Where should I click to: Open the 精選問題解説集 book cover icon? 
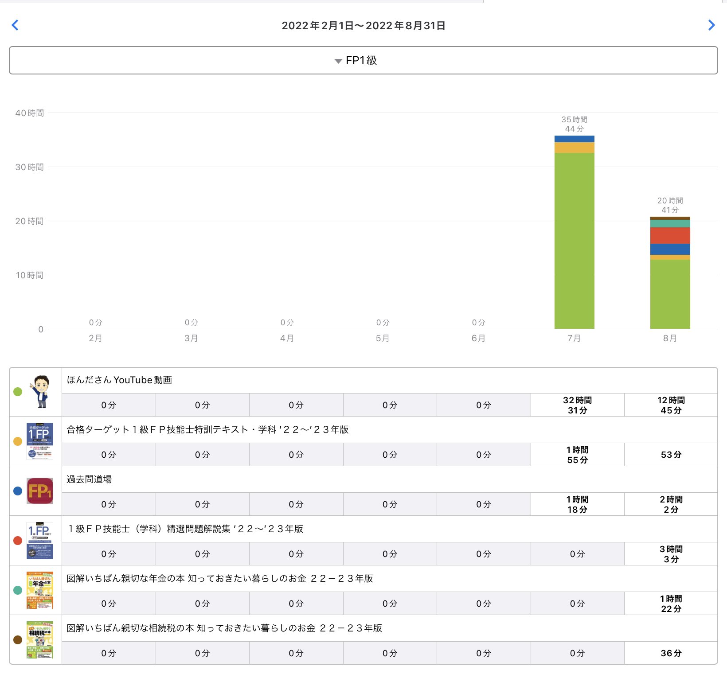(x=40, y=541)
